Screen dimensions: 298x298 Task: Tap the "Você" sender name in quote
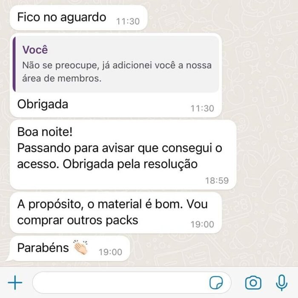35,50
